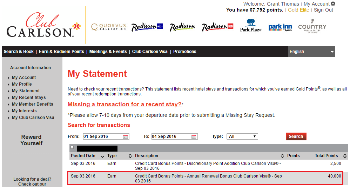Open the Park Inn brand logo
The width and height of the screenshot is (350, 187).
point(280,27)
